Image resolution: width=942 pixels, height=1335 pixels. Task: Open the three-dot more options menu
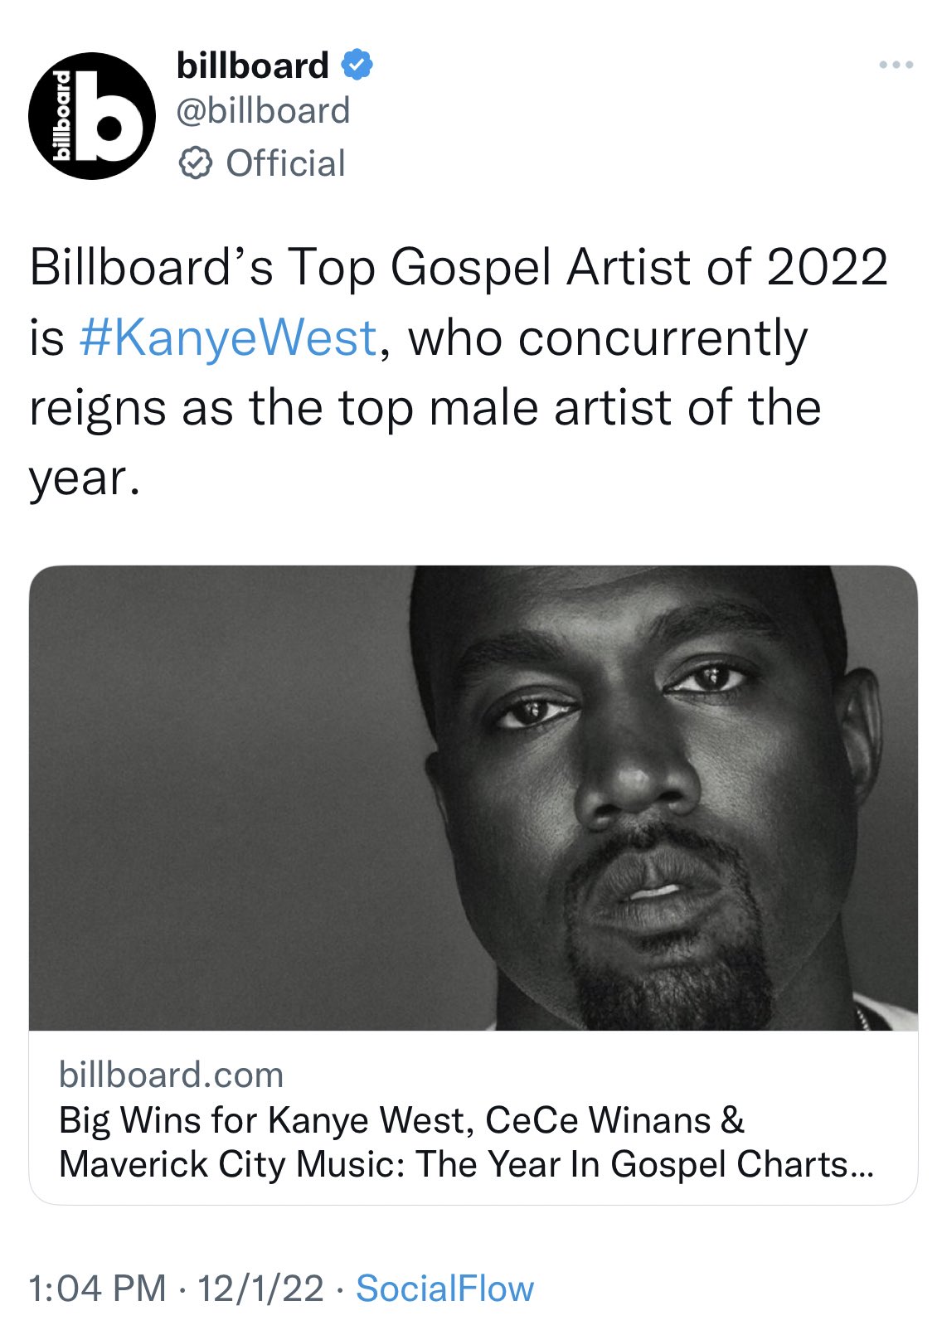point(896,65)
